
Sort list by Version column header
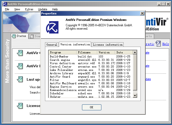(x=106, y=52)
